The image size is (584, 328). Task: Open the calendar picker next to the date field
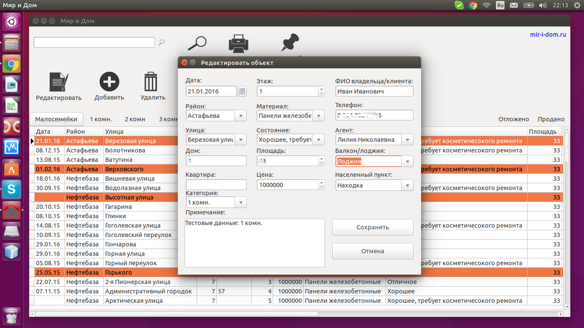pos(242,91)
